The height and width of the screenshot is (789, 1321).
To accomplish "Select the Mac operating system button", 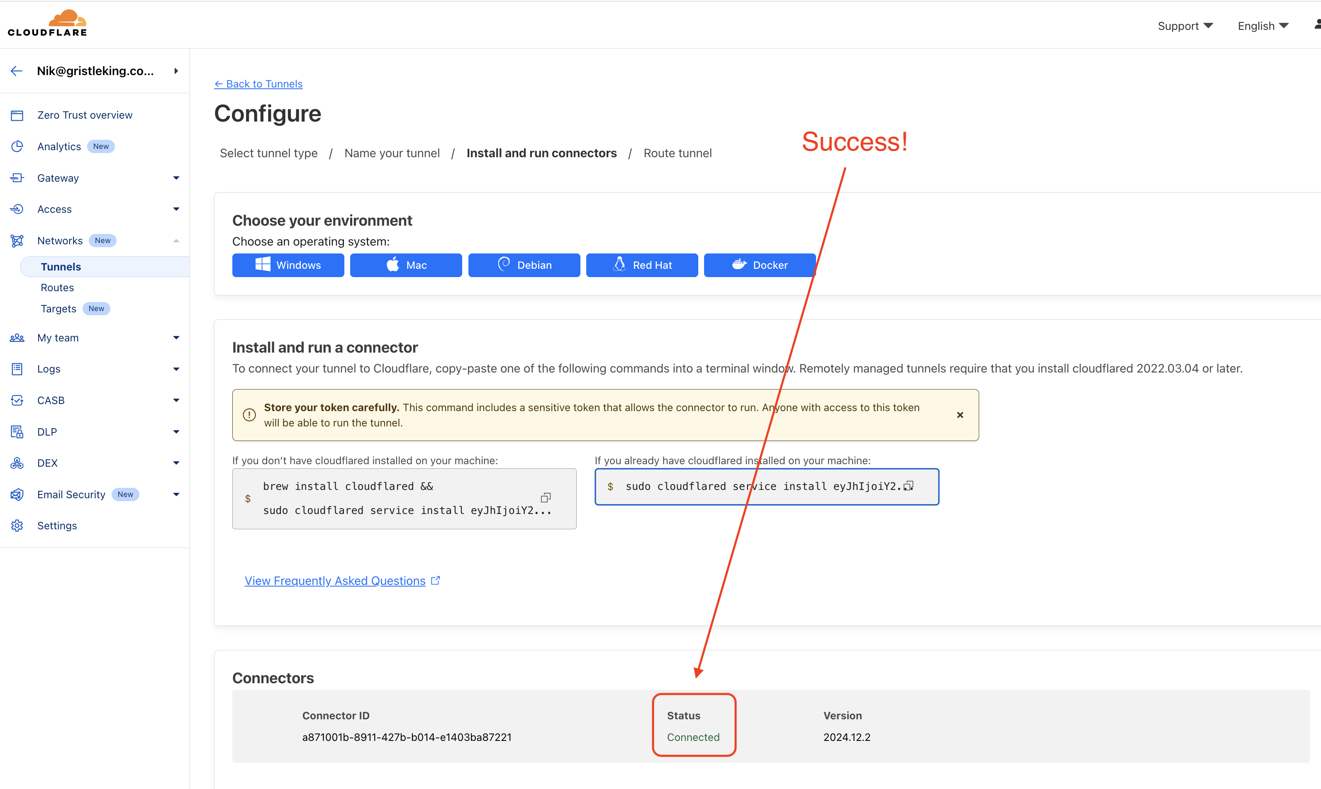I will (x=406, y=264).
